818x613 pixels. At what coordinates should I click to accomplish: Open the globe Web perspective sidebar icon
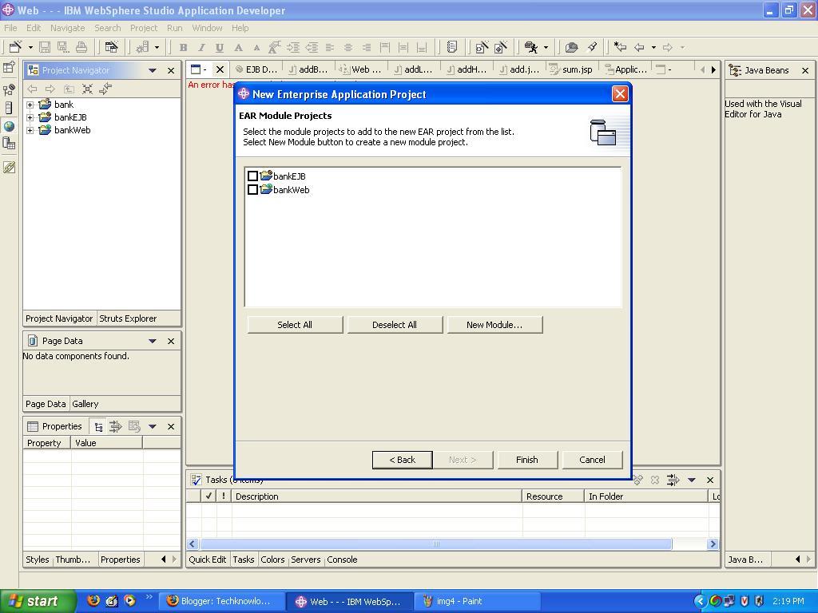9,126
